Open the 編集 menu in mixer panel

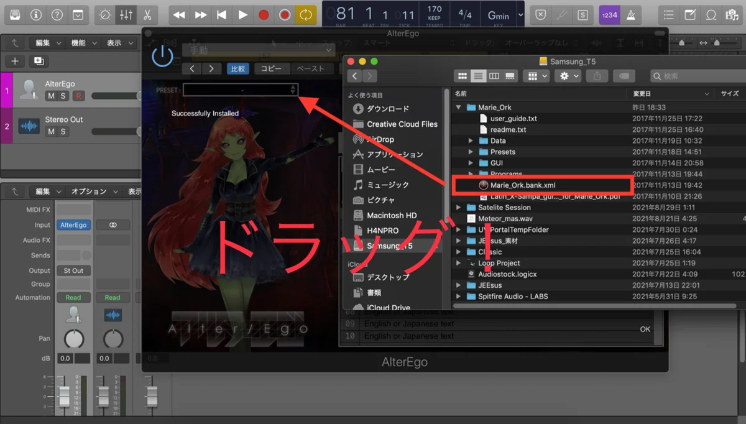point(47,191)
